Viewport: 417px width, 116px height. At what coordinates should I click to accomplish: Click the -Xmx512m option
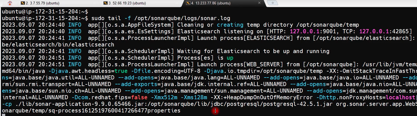coord(166,97)
